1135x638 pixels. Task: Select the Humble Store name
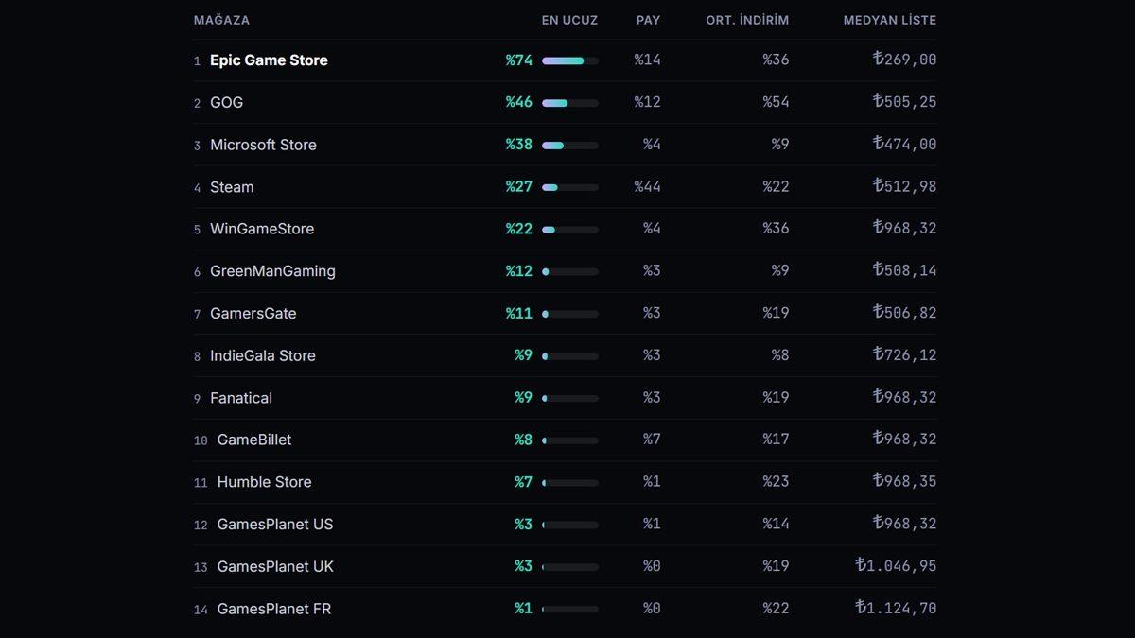click(x=264, y=482)
